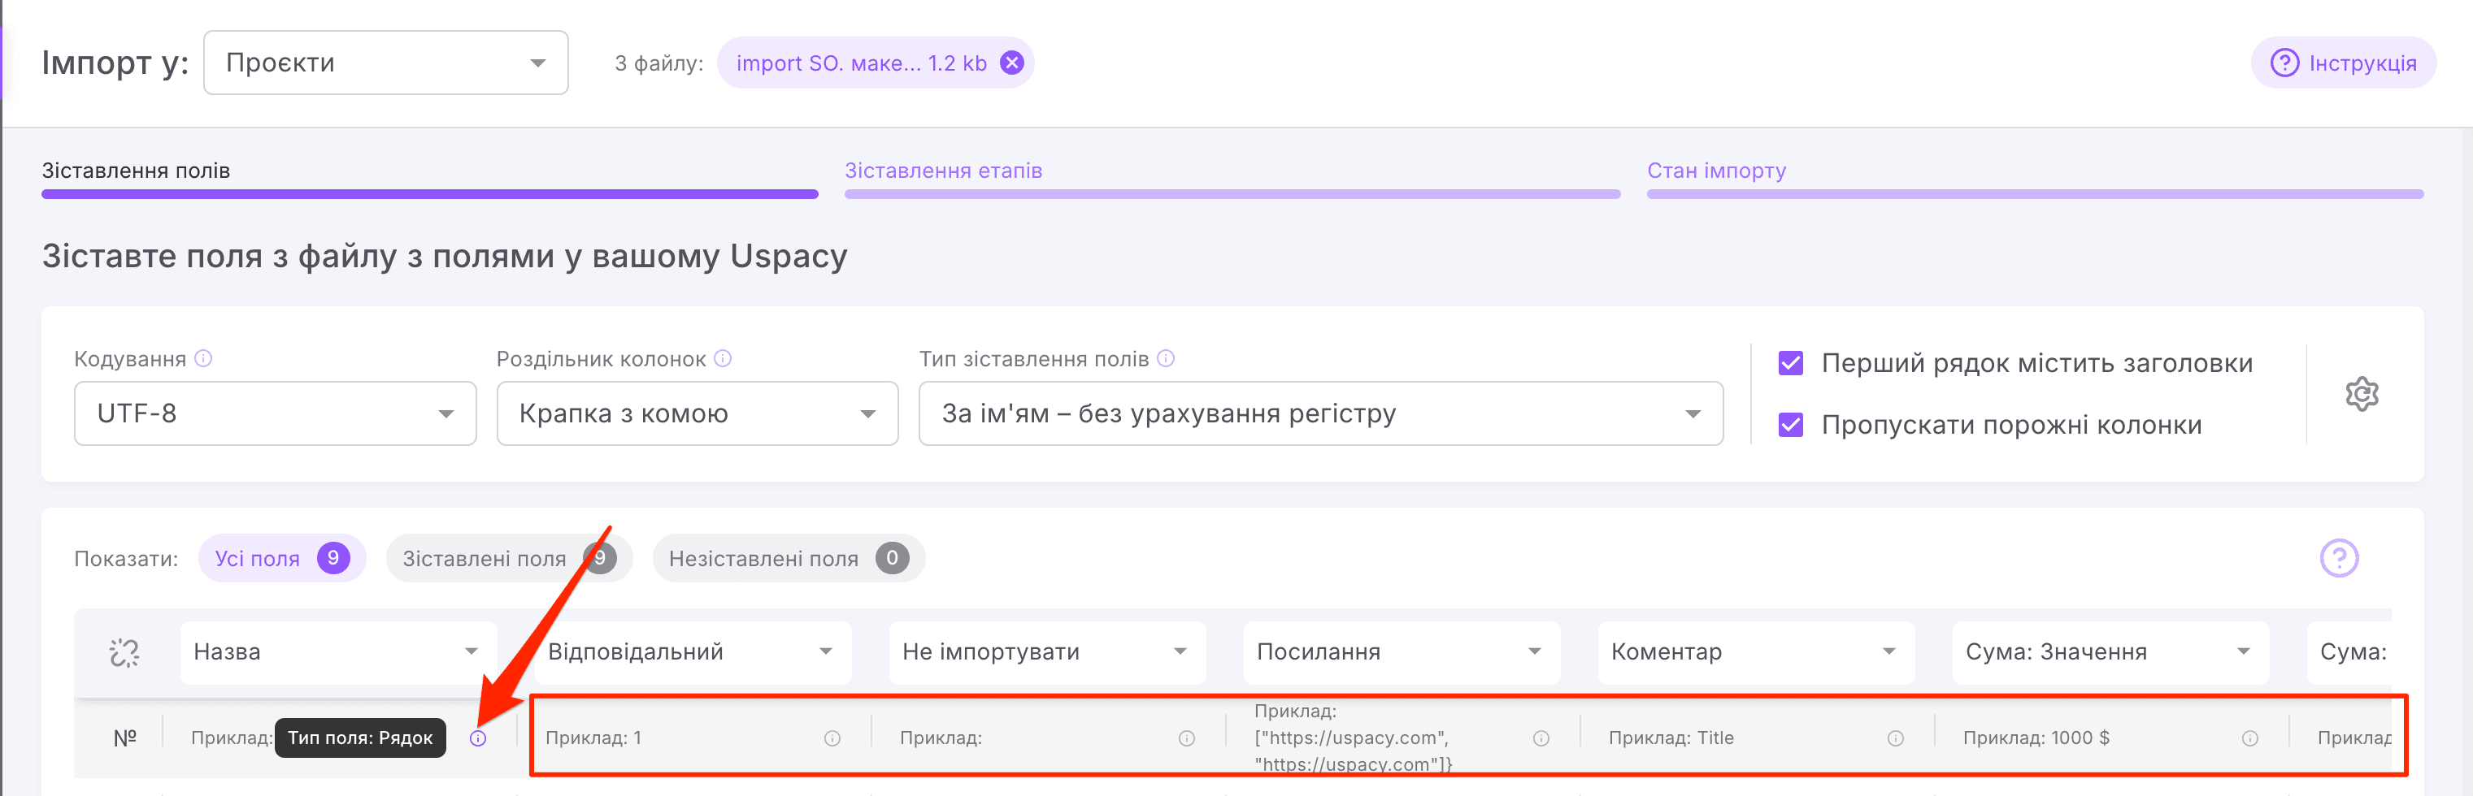The image size is (2473, 796).
Task: Click the info icon next to Приклад: 1000 $
Action: tap(2251, 738)
